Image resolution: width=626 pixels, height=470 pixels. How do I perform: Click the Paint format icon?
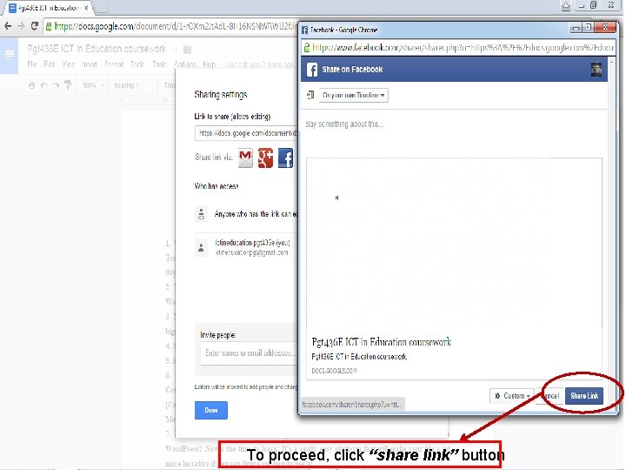[68, 85]
